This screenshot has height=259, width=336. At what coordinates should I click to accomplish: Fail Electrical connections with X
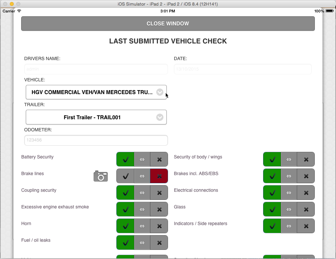pos(306,193)
